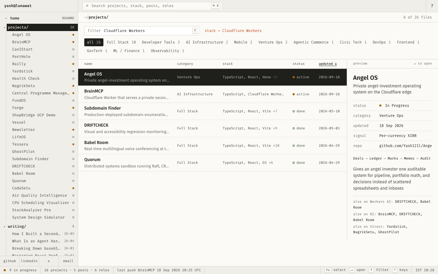Image resolution: width=438 pixels, height=274 pixels.
Task: Open the github link in sidebar footer
Action: pos(10,261)
